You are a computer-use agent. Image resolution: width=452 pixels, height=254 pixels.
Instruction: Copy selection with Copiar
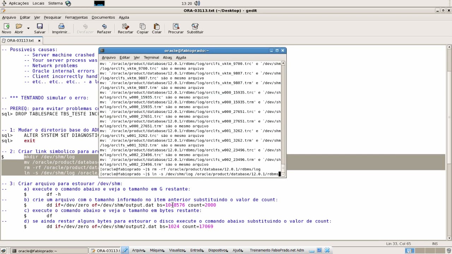[143, 29]
